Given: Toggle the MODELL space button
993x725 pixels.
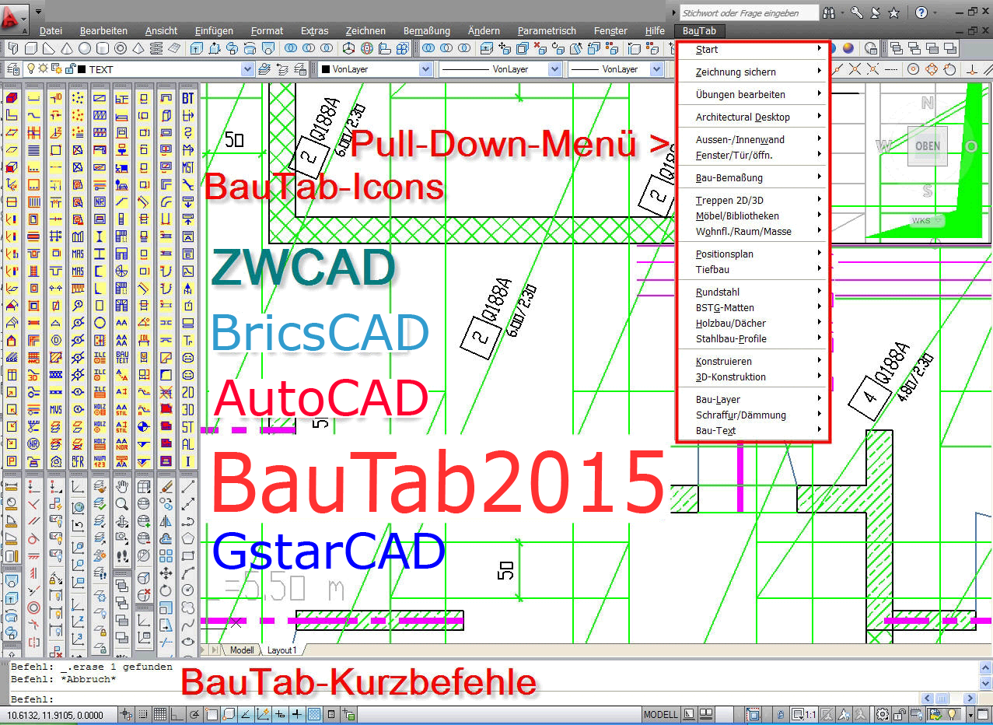Looking at the screenshot, I should tap(660, 714).
